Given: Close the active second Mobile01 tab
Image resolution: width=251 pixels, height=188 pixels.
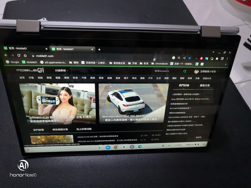Looking at the screenshot, I should pyautogui.click(x=92, y=49).
